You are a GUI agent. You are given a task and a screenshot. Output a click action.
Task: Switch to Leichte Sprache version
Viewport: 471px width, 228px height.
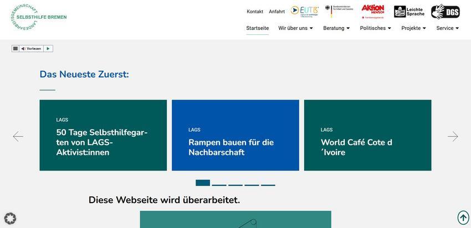[409, 12]
